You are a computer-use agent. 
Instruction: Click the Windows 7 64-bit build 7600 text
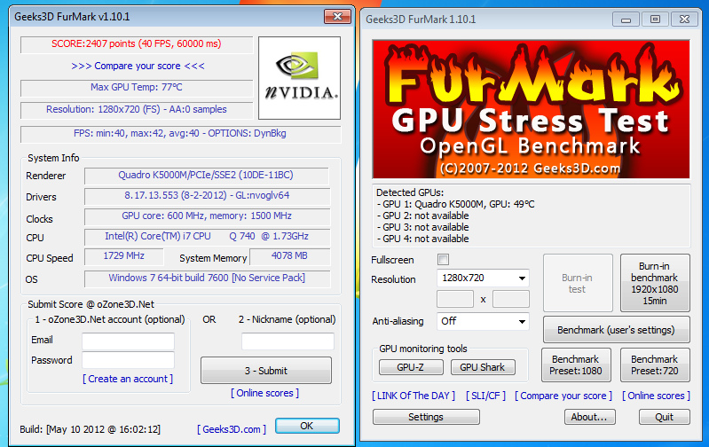click(207, 278)
